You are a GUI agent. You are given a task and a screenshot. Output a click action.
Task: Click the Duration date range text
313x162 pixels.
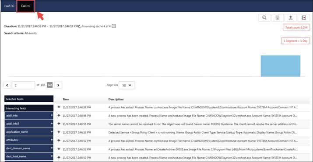click(x=41, y=26)
